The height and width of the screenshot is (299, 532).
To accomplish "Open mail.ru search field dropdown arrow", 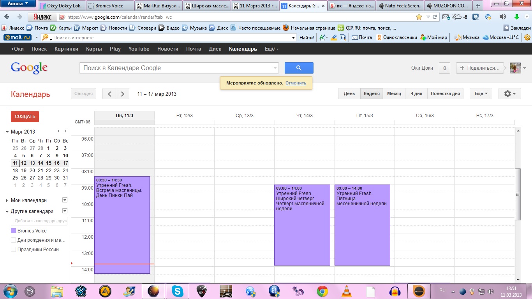I will click(294, 38).
